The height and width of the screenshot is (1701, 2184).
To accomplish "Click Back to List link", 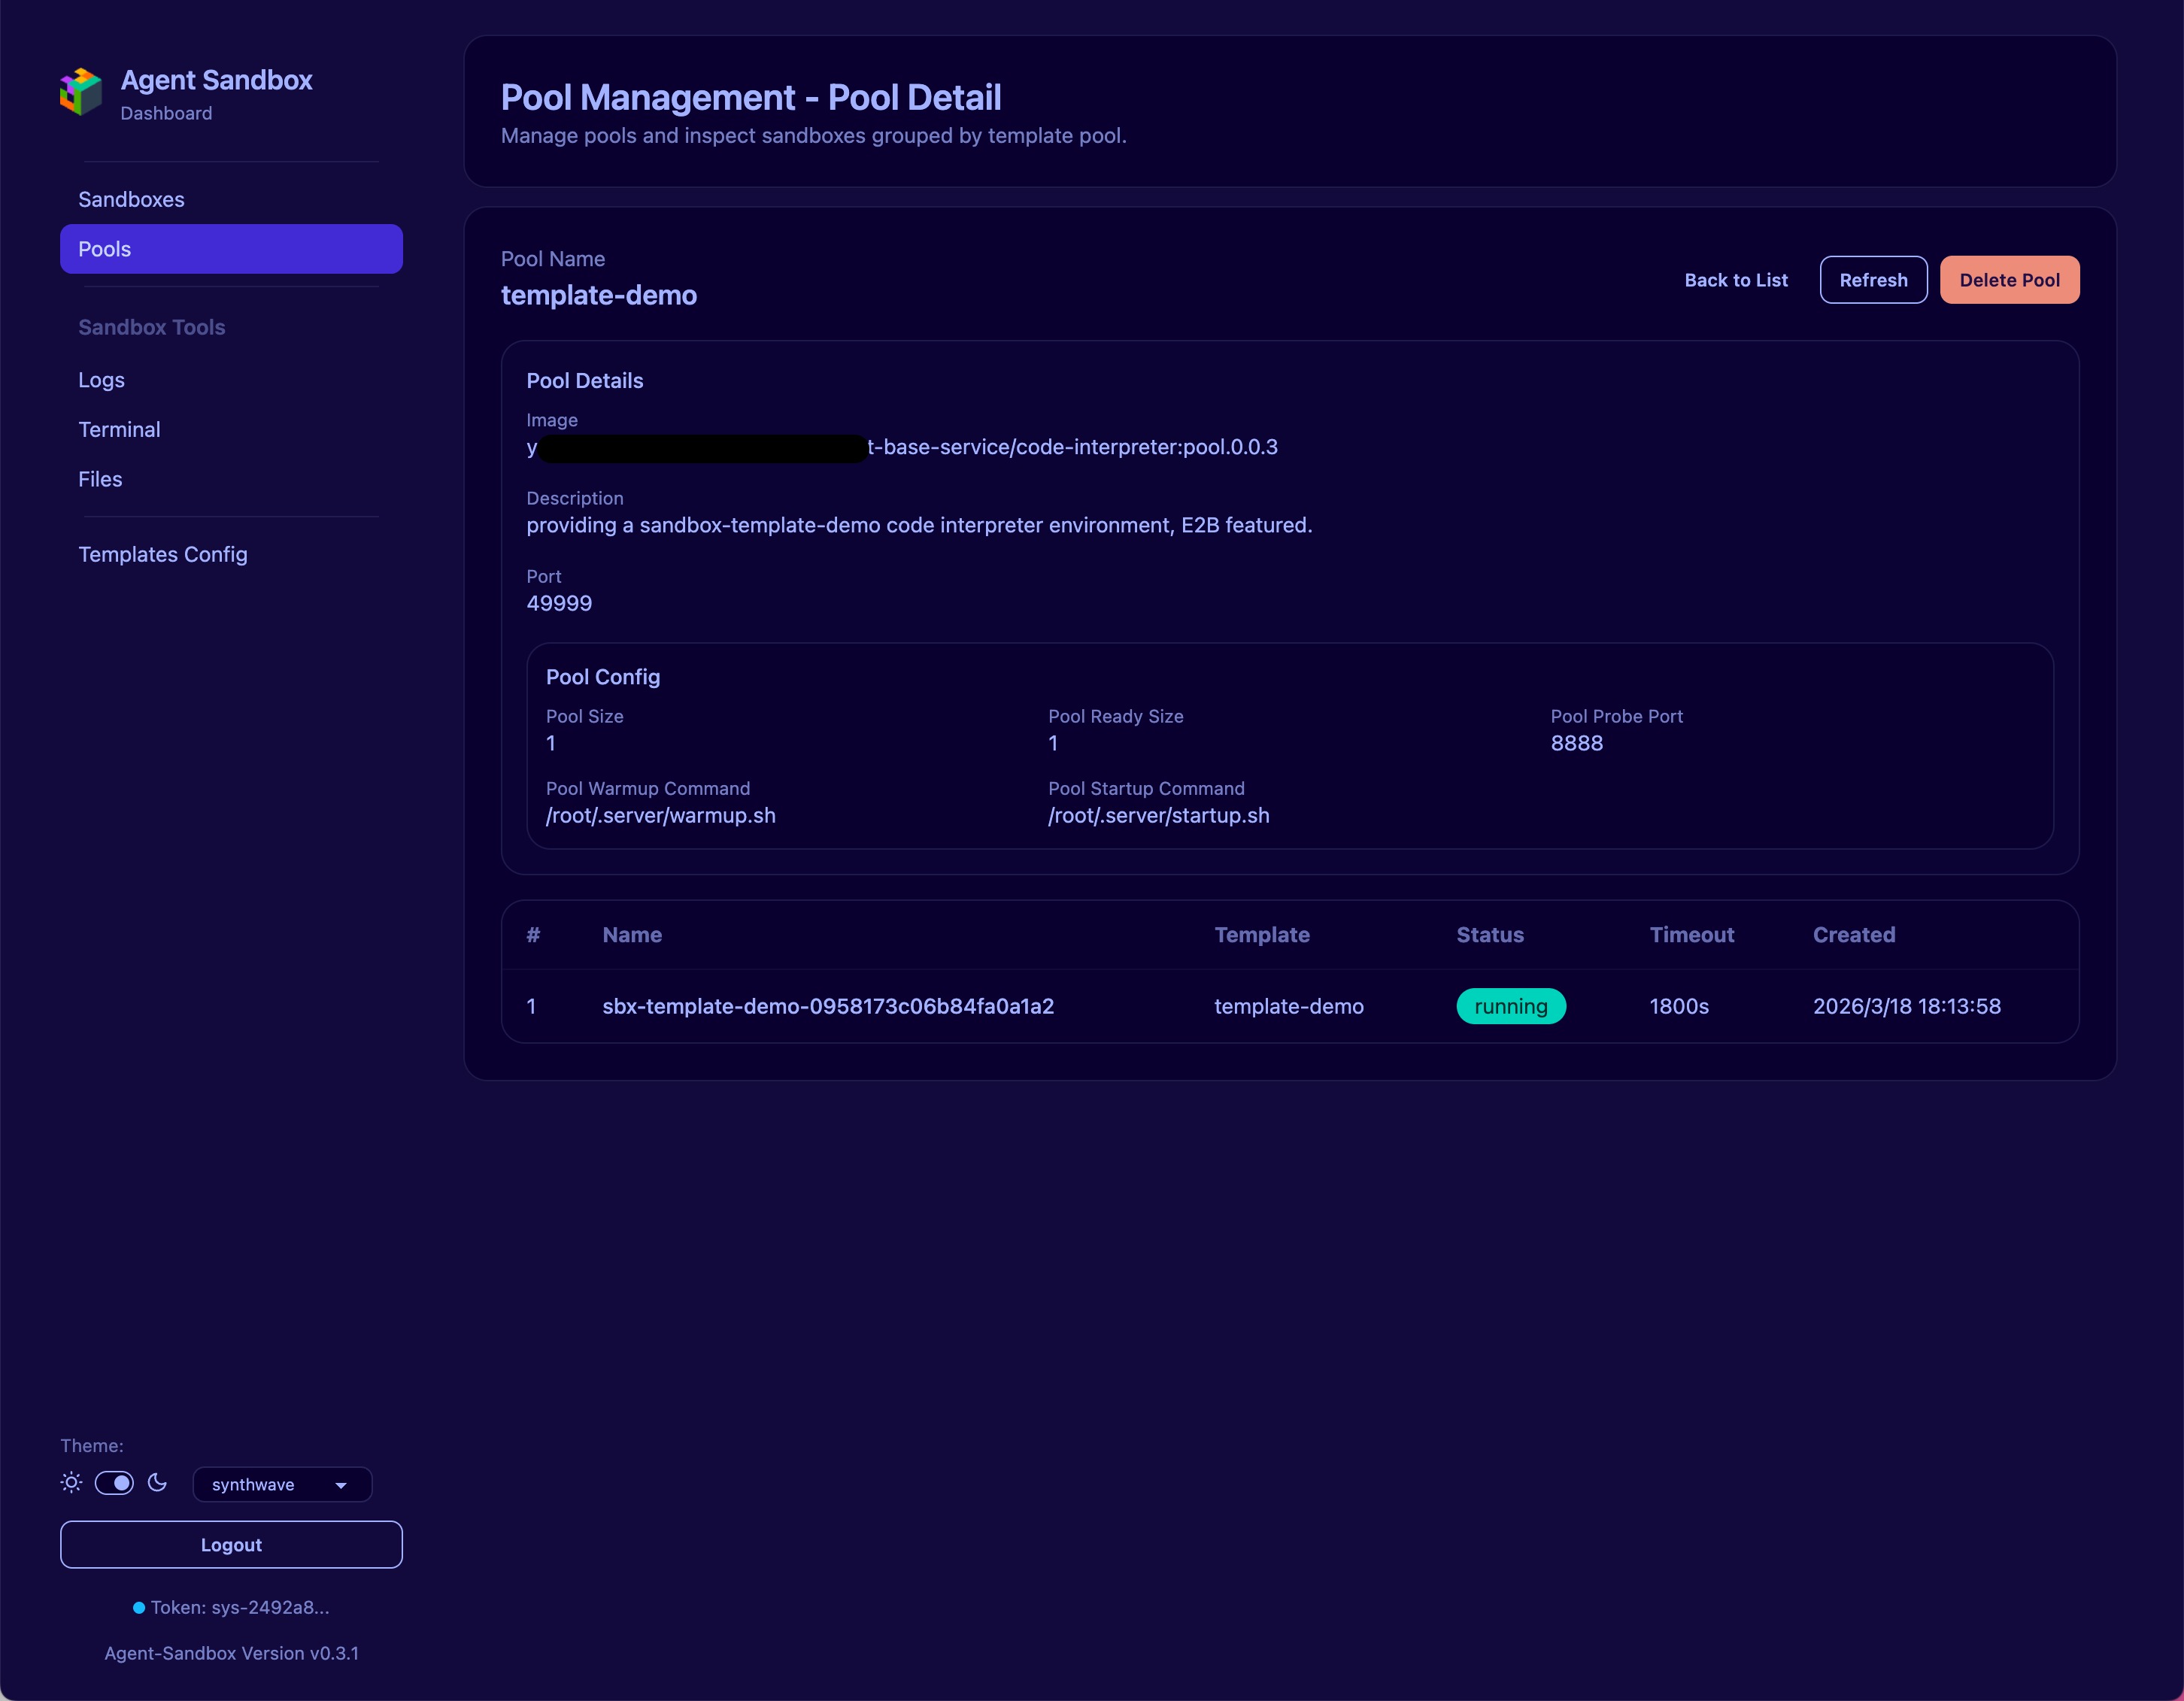I will pyautogui.click(x=1736, y=280).
